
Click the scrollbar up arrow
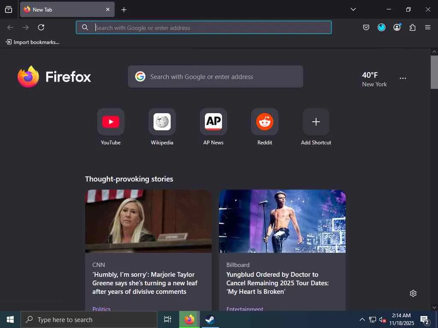click(434, 52)
